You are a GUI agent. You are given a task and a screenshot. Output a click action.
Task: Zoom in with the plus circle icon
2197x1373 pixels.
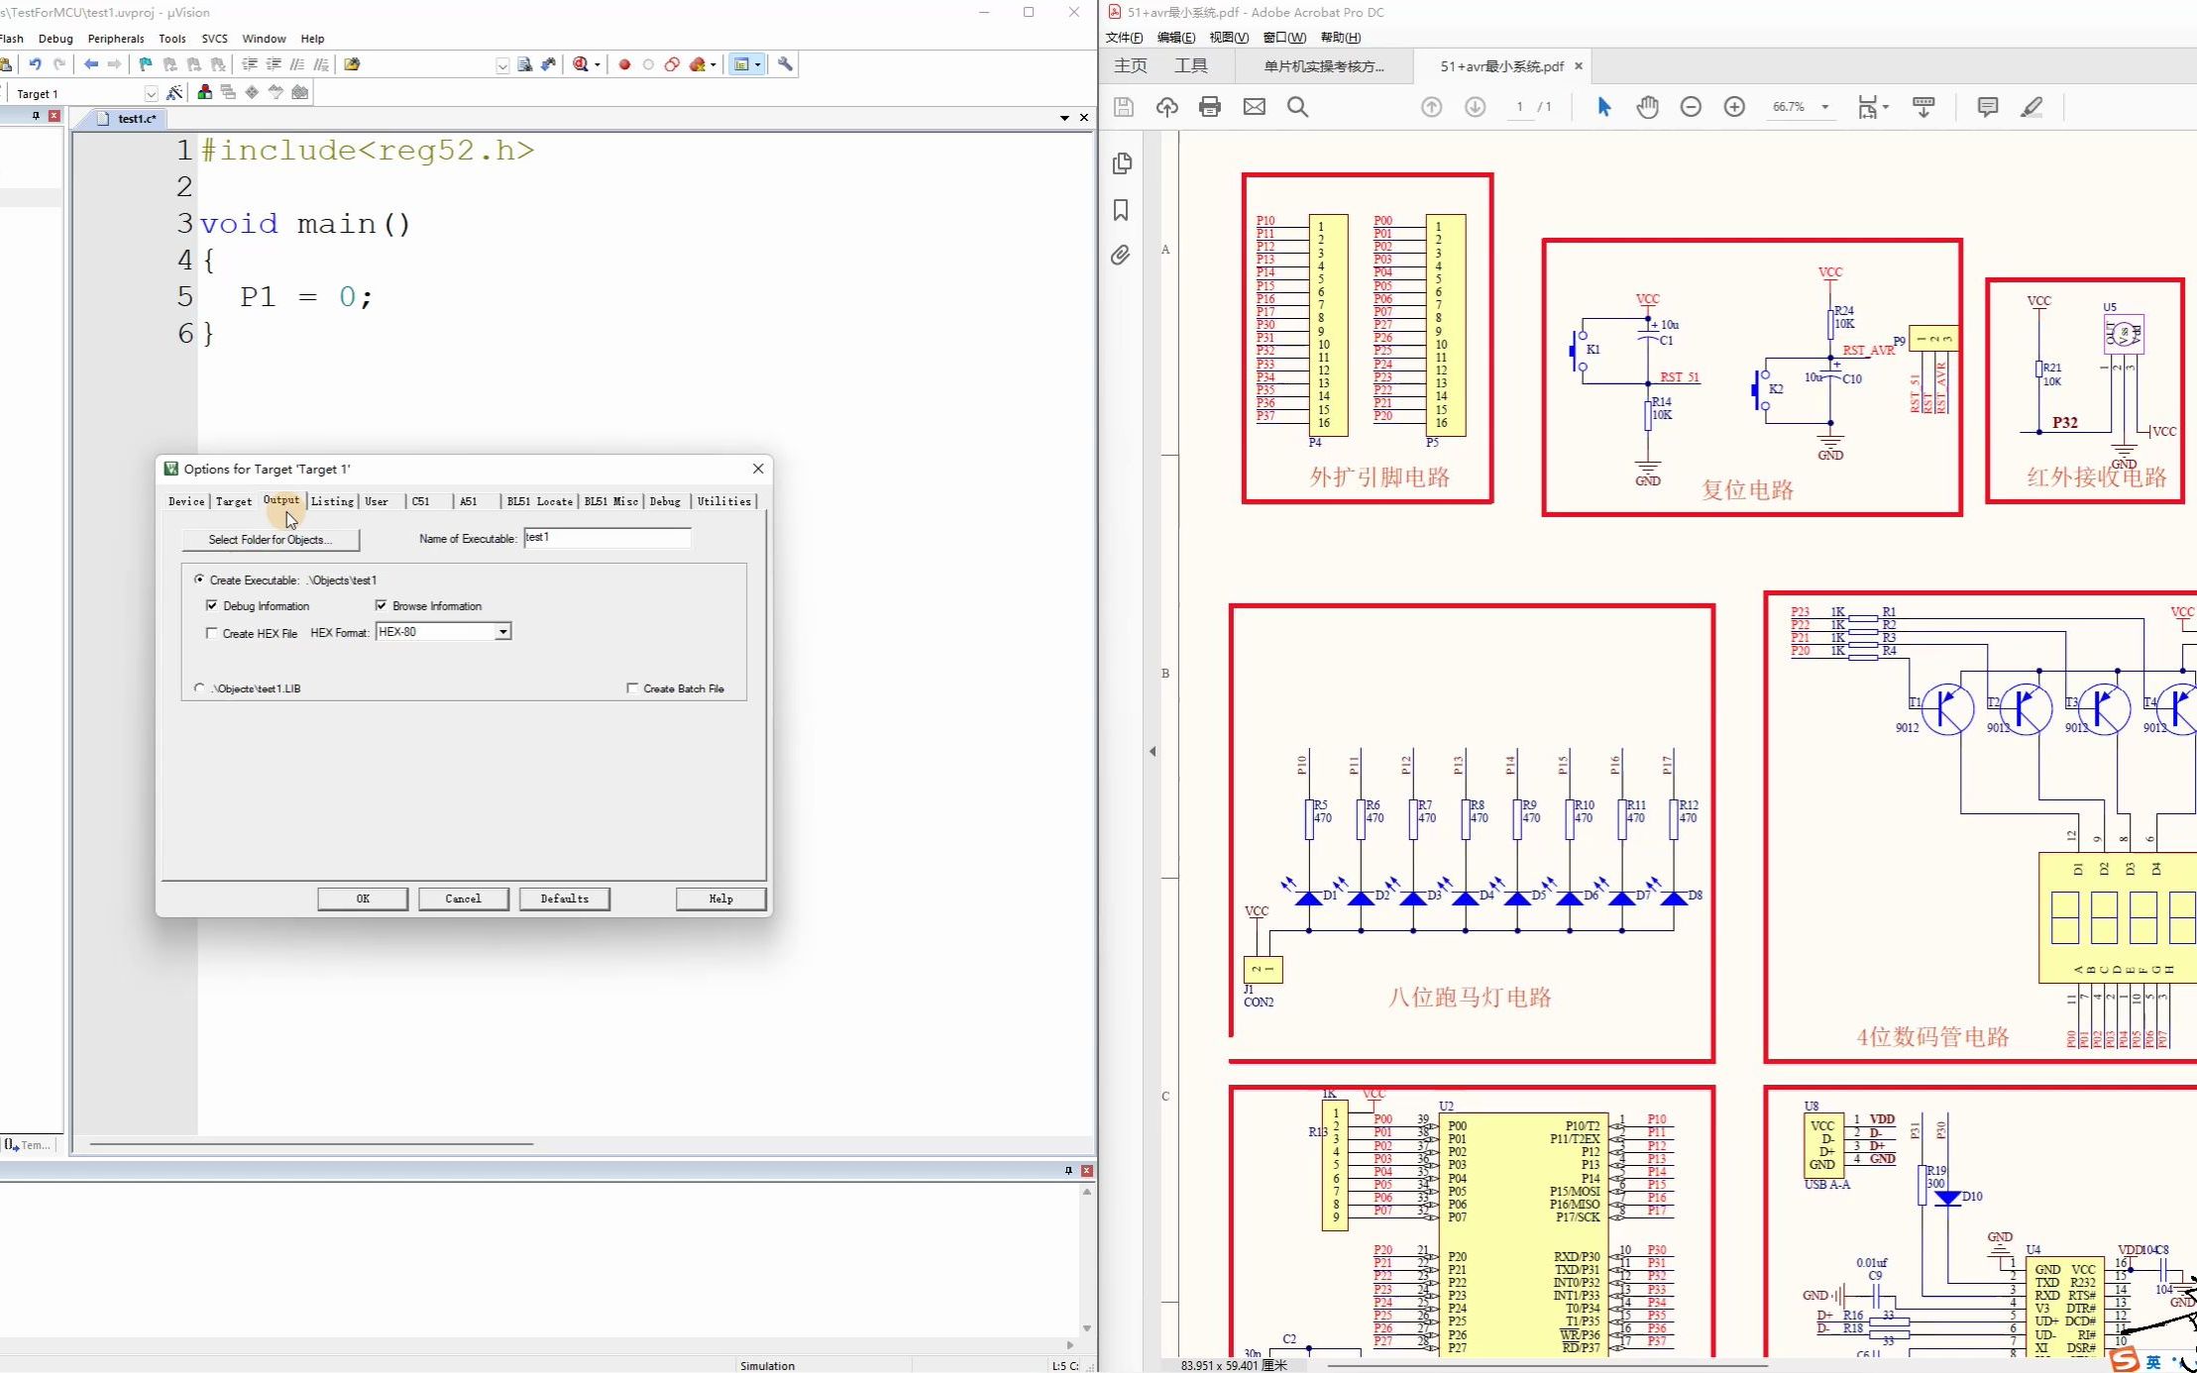1734,107
